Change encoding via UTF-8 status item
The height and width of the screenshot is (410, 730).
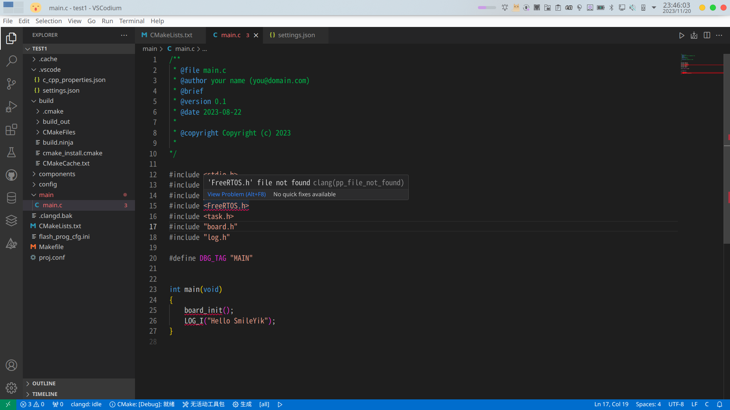point(676,404)
